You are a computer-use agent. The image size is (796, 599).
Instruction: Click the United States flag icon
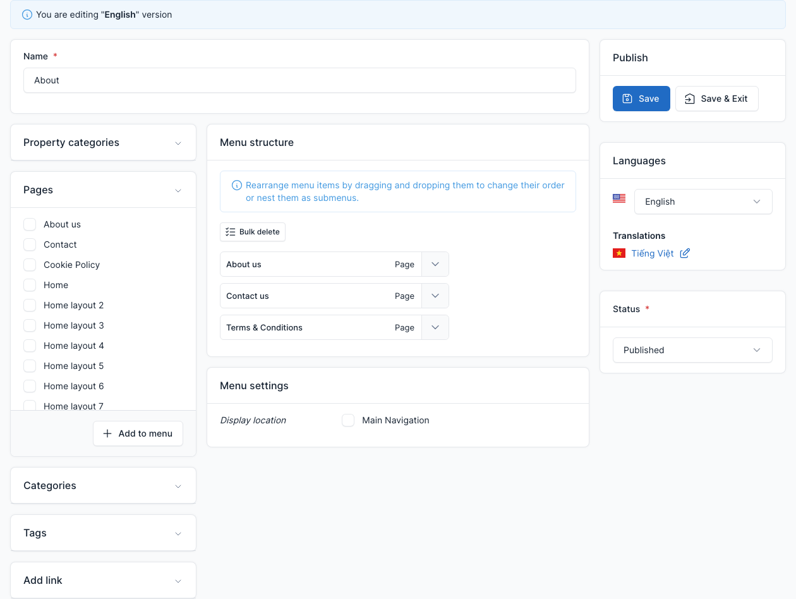619,198
